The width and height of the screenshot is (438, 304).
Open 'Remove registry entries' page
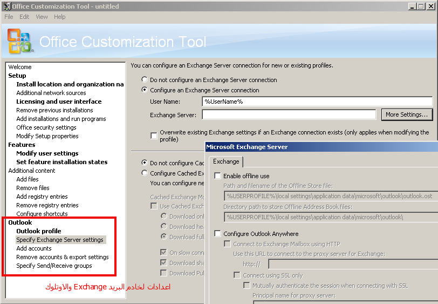47,205
